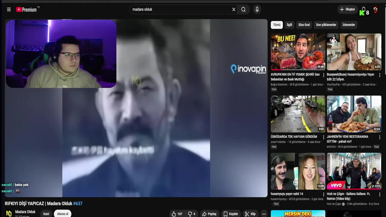The height and width of the screenshot is (217, 386).
Task: Dislike the video with thumbs down
Action: [x=191, y=214]
